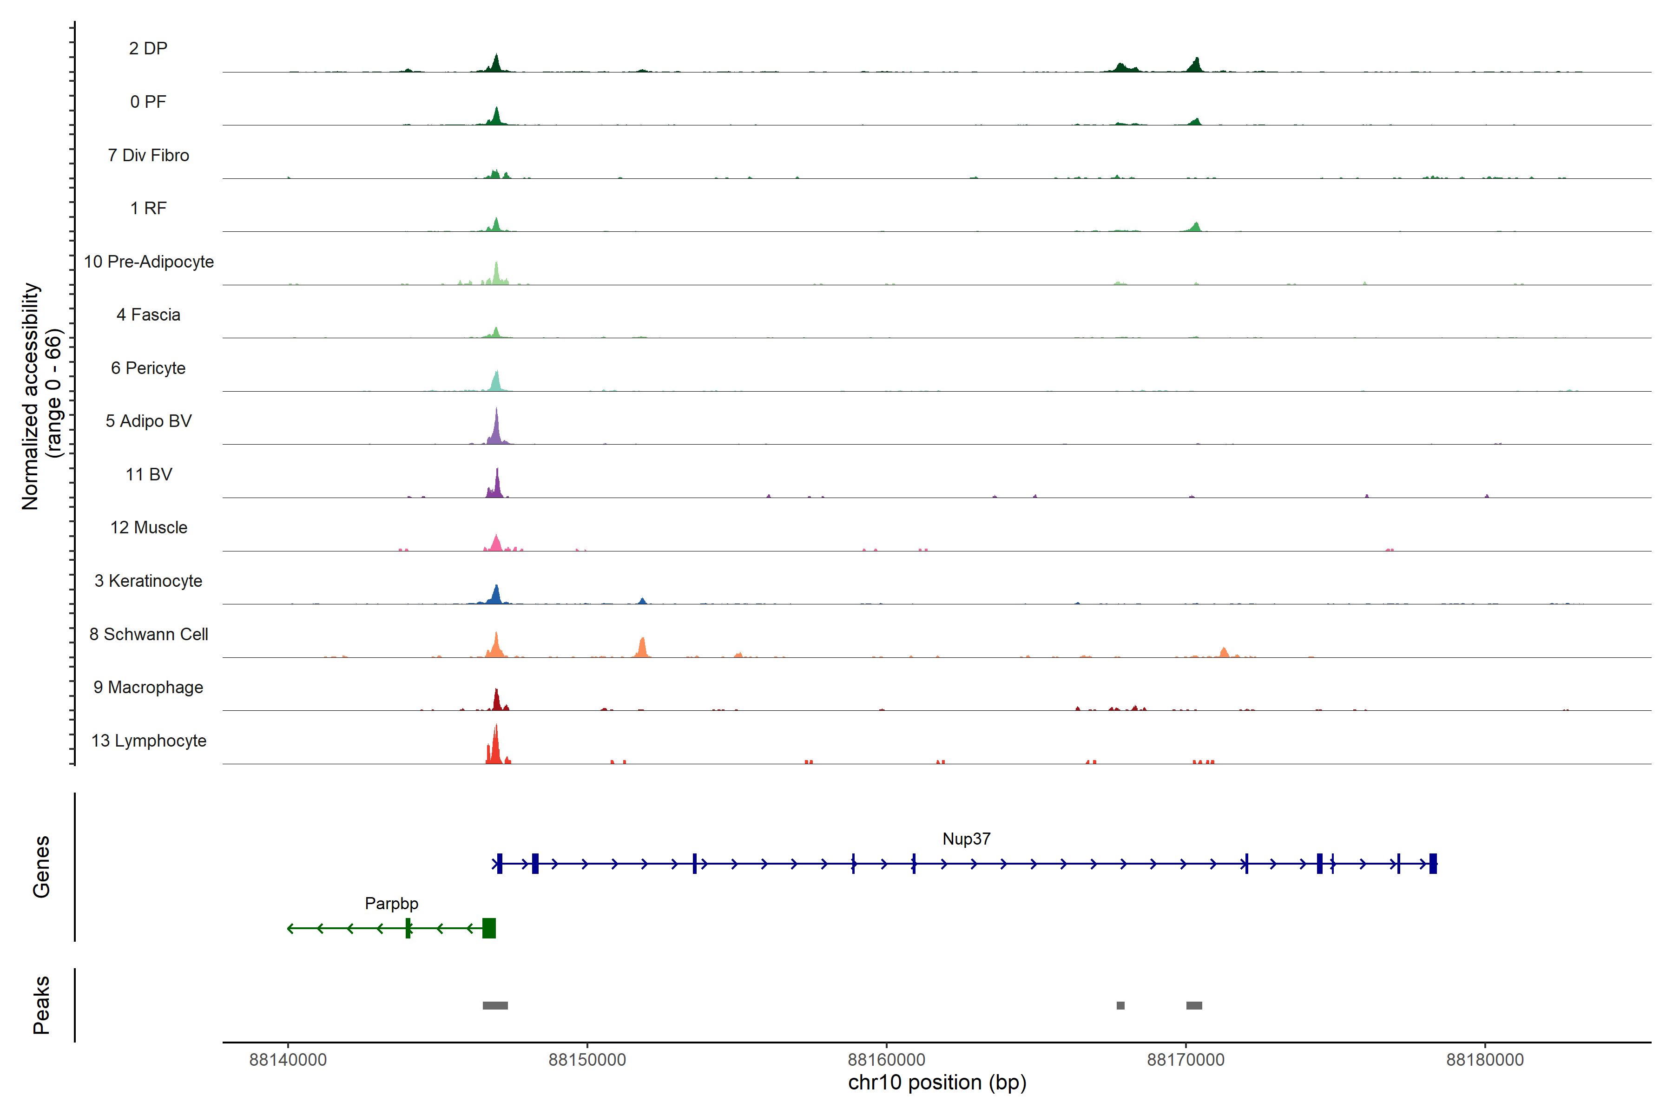Click the smallest gray peak marker
1673x1115 pixels.
(x=1120, y=1005)
